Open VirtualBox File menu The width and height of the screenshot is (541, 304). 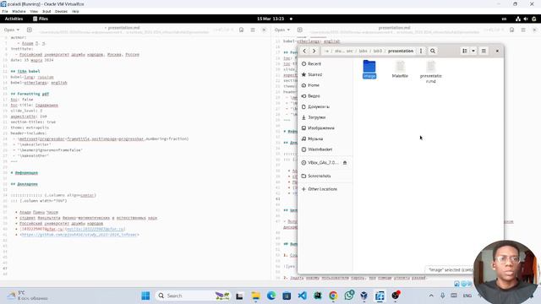tap(5, 11)
